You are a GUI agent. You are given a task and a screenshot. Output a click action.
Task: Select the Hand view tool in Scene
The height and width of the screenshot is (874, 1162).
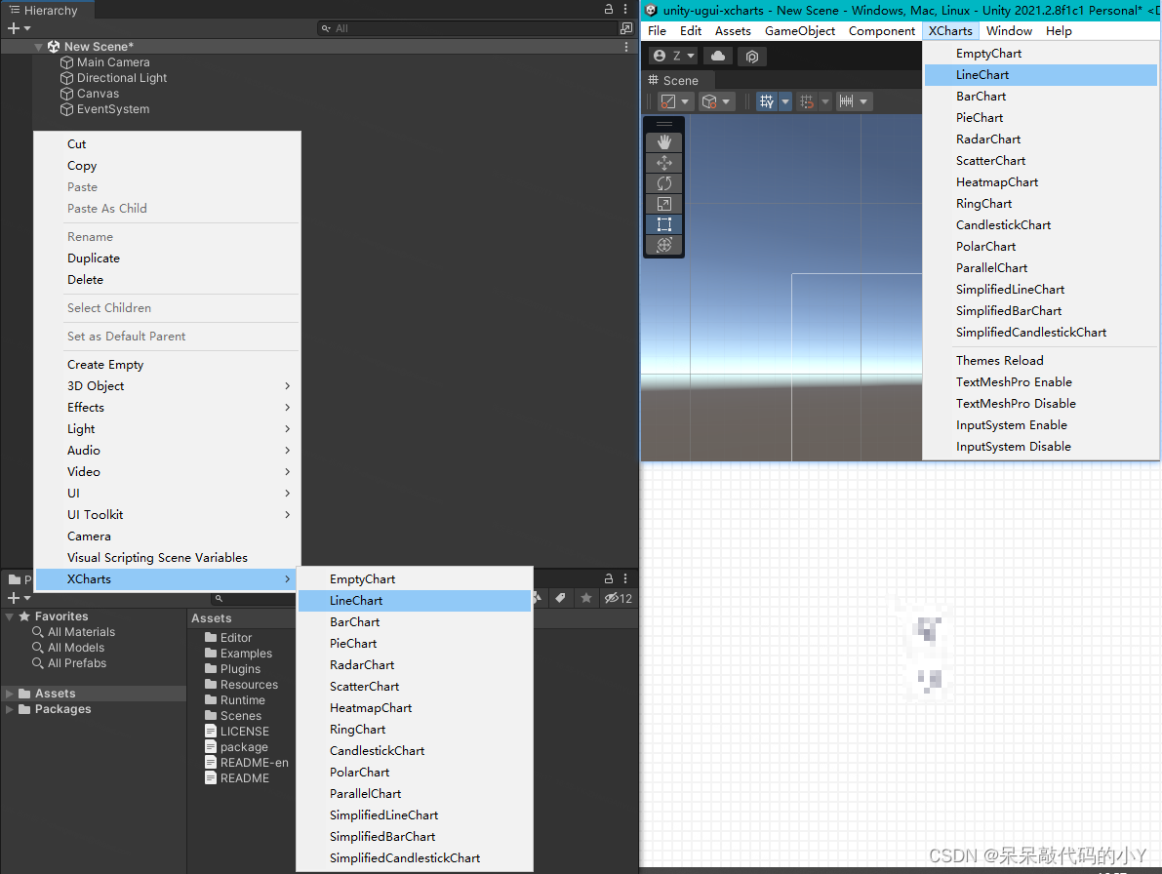click(664, 142)
